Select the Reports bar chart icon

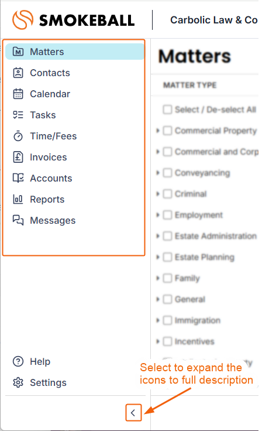point(18,199)
